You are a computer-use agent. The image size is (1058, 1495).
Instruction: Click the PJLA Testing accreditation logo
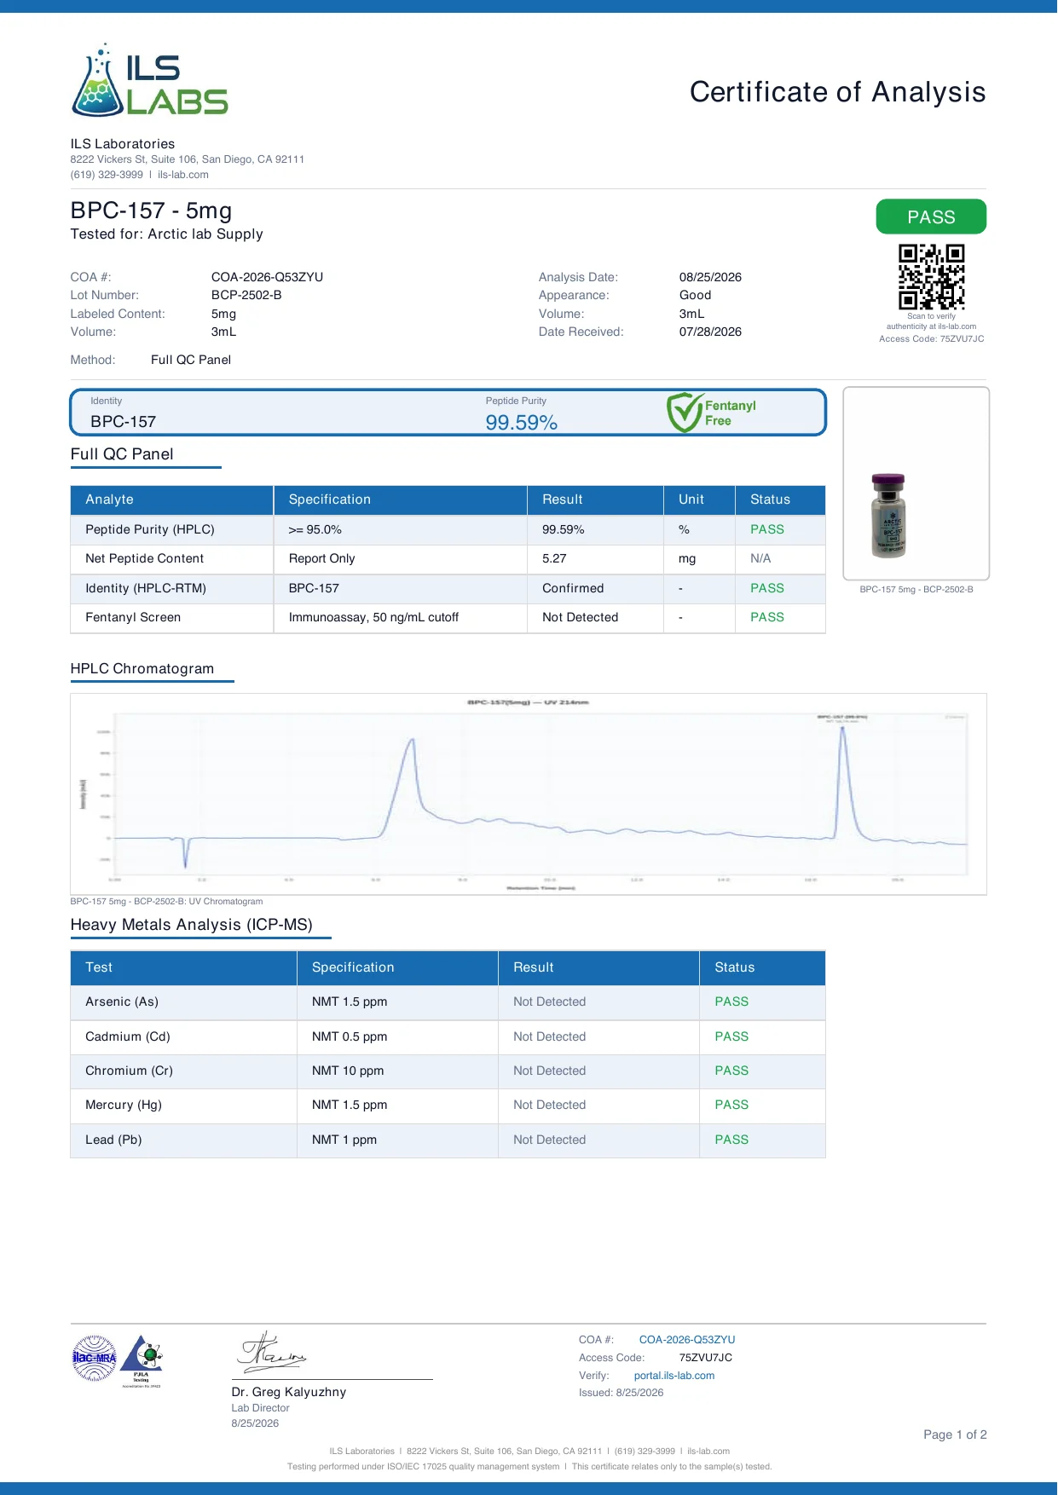tap(142, 1360)
